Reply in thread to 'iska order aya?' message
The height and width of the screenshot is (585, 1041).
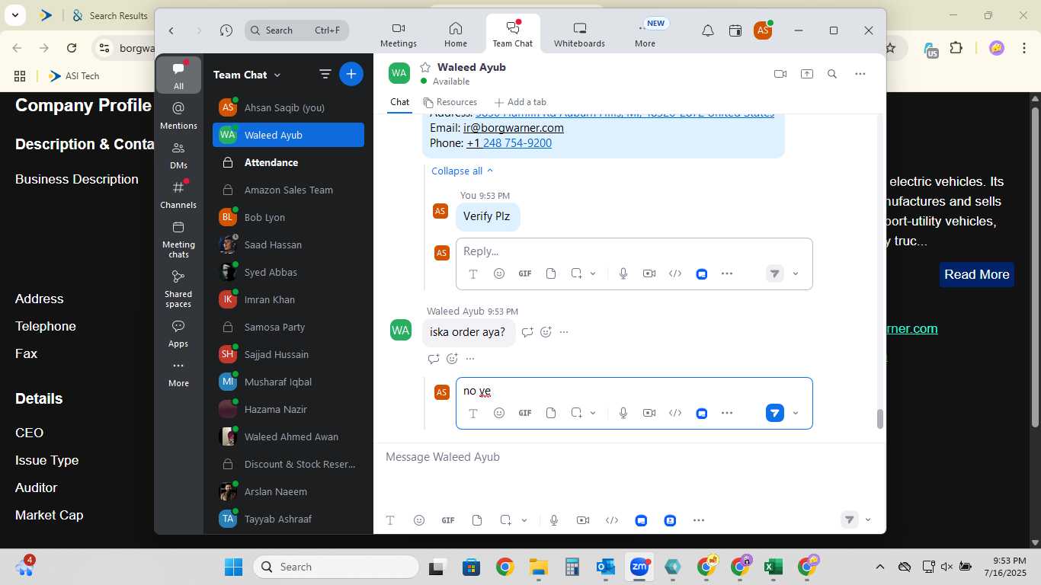pos(527,332)
